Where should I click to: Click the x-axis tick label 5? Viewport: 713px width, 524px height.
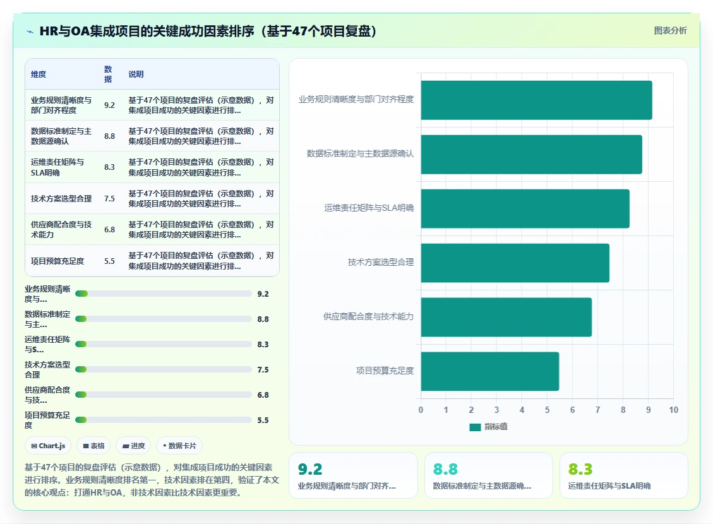point(547,410)
